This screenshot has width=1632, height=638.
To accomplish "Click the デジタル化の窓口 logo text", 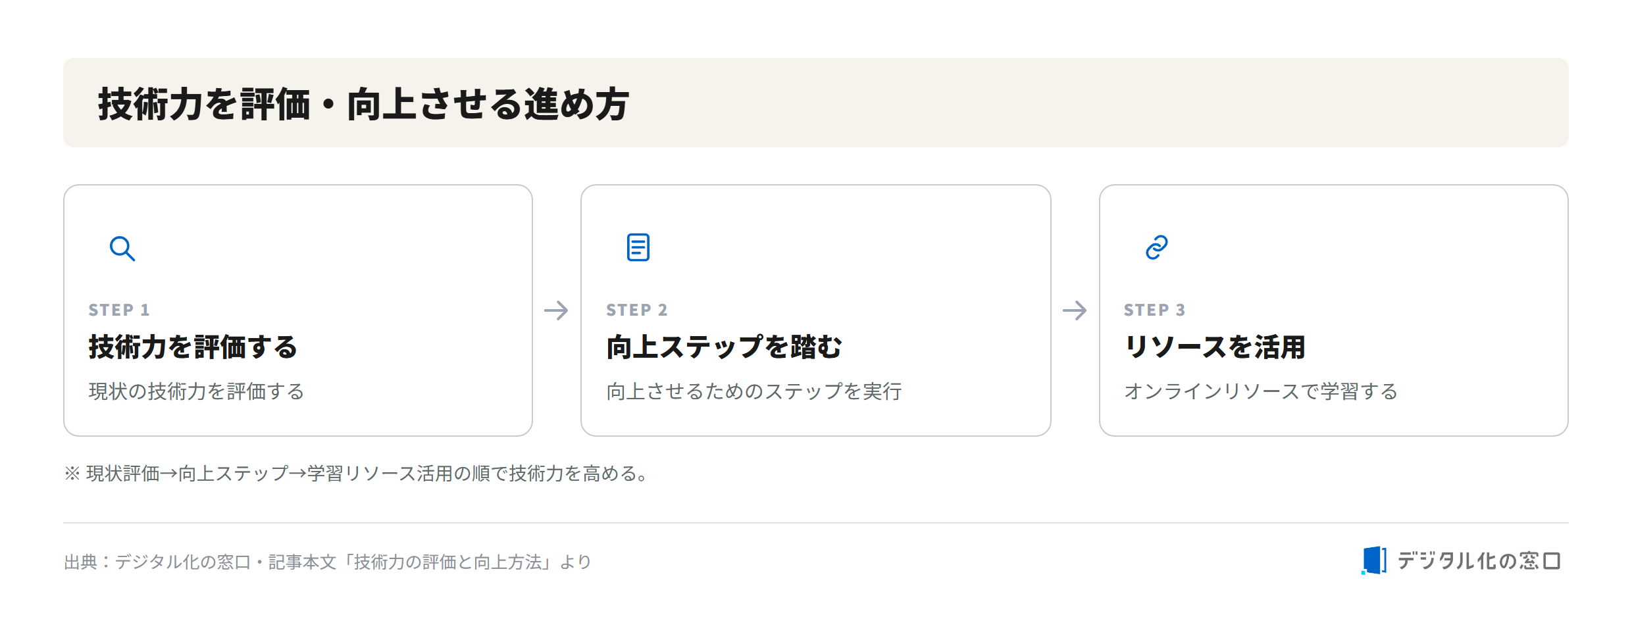I will (1479, 561).
